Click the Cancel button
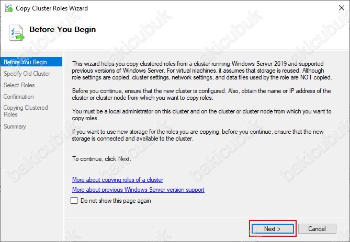 (x=317, y=228)
